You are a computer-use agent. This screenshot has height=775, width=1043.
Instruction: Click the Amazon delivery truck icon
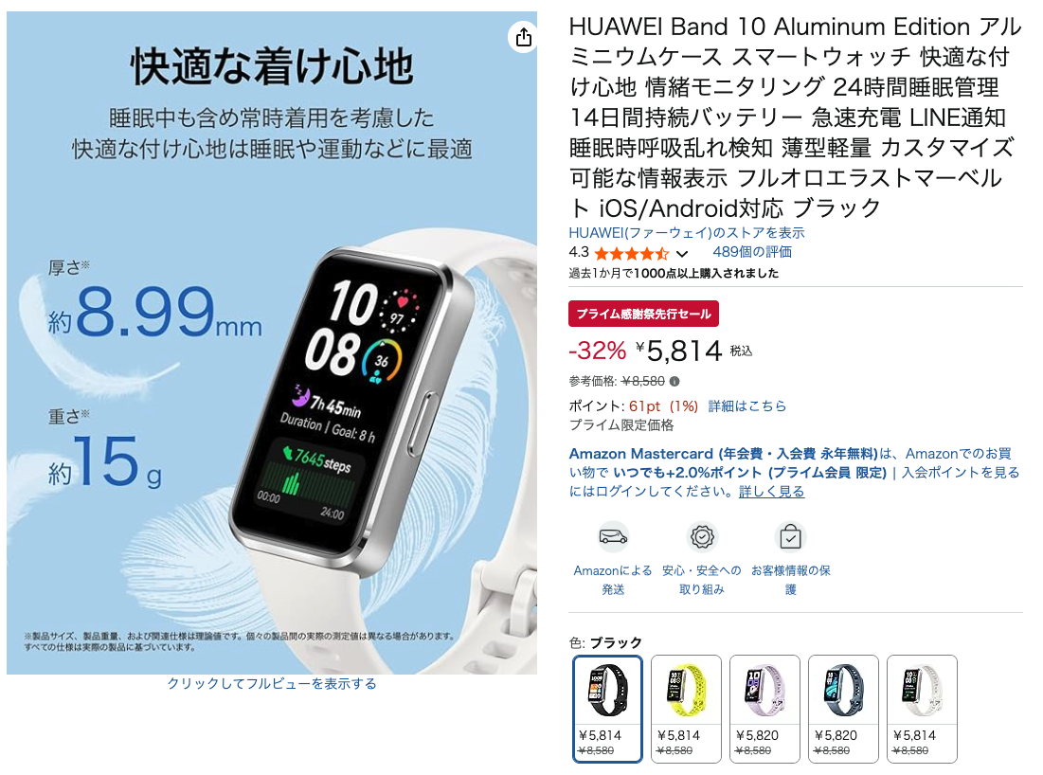(613, 536)
